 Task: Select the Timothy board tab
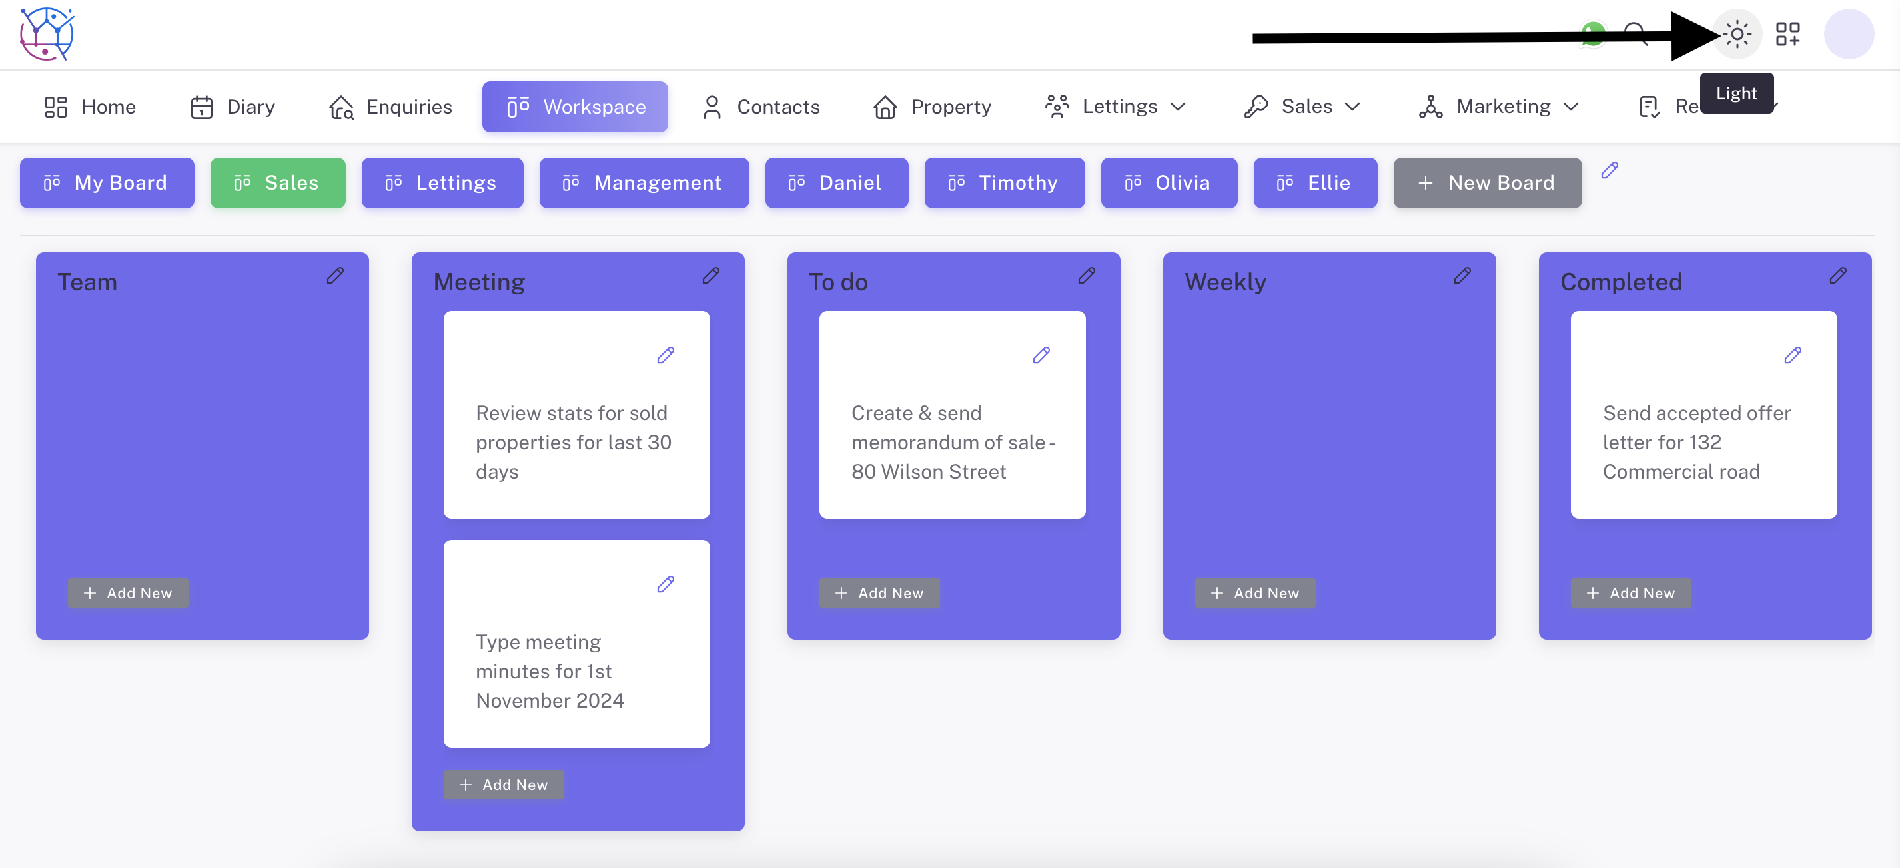click(1004, 183)
